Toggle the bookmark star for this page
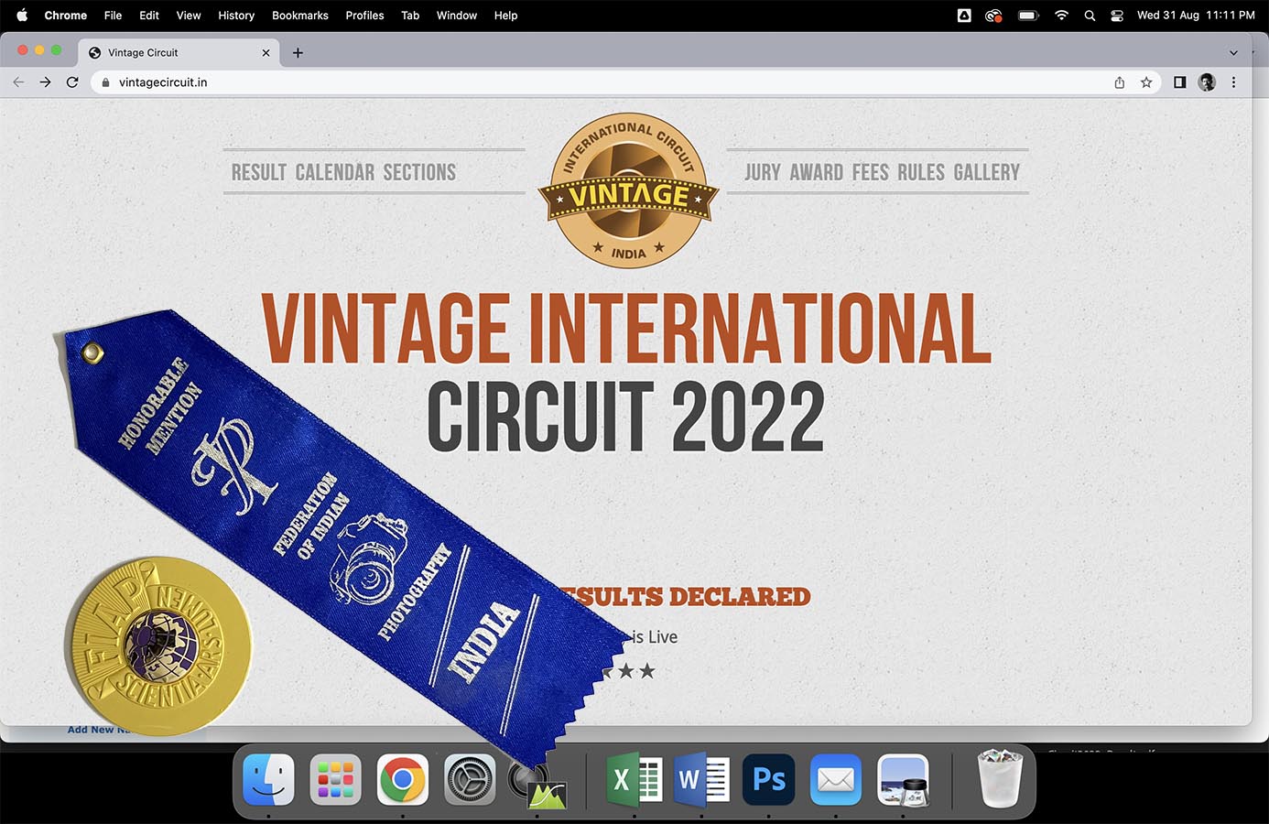The width and height of the screenshot is (1269, 824). [x=1146, y=81]
